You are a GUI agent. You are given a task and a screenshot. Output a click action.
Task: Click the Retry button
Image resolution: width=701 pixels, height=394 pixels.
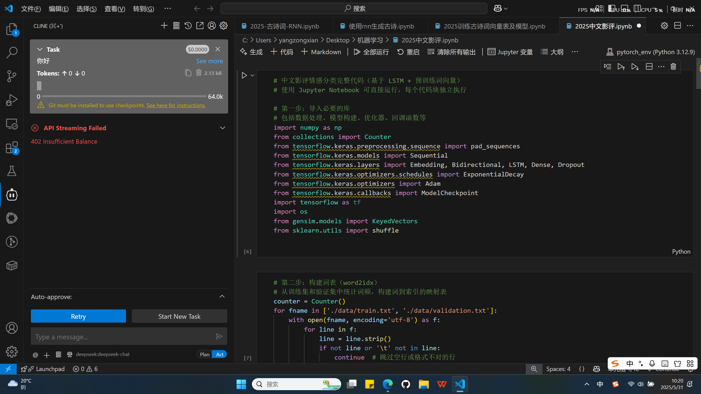[78, 316]
